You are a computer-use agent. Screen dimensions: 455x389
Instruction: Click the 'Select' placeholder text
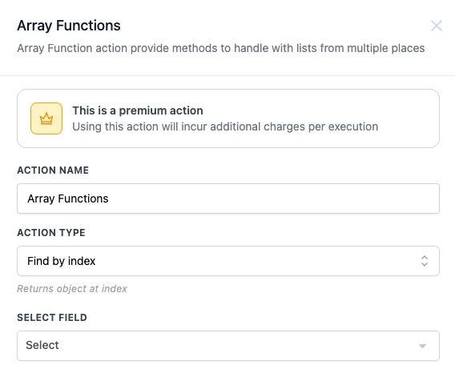(x=42, y=345)
